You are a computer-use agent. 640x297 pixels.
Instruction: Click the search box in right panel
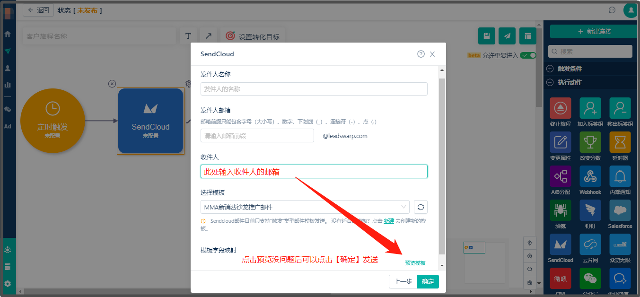[590, 51]
